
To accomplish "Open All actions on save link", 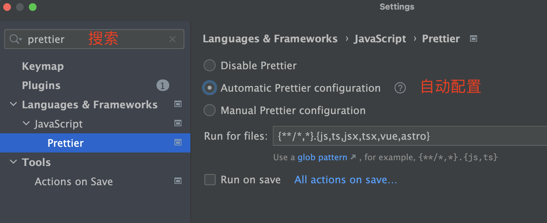I will pos(346,180).
